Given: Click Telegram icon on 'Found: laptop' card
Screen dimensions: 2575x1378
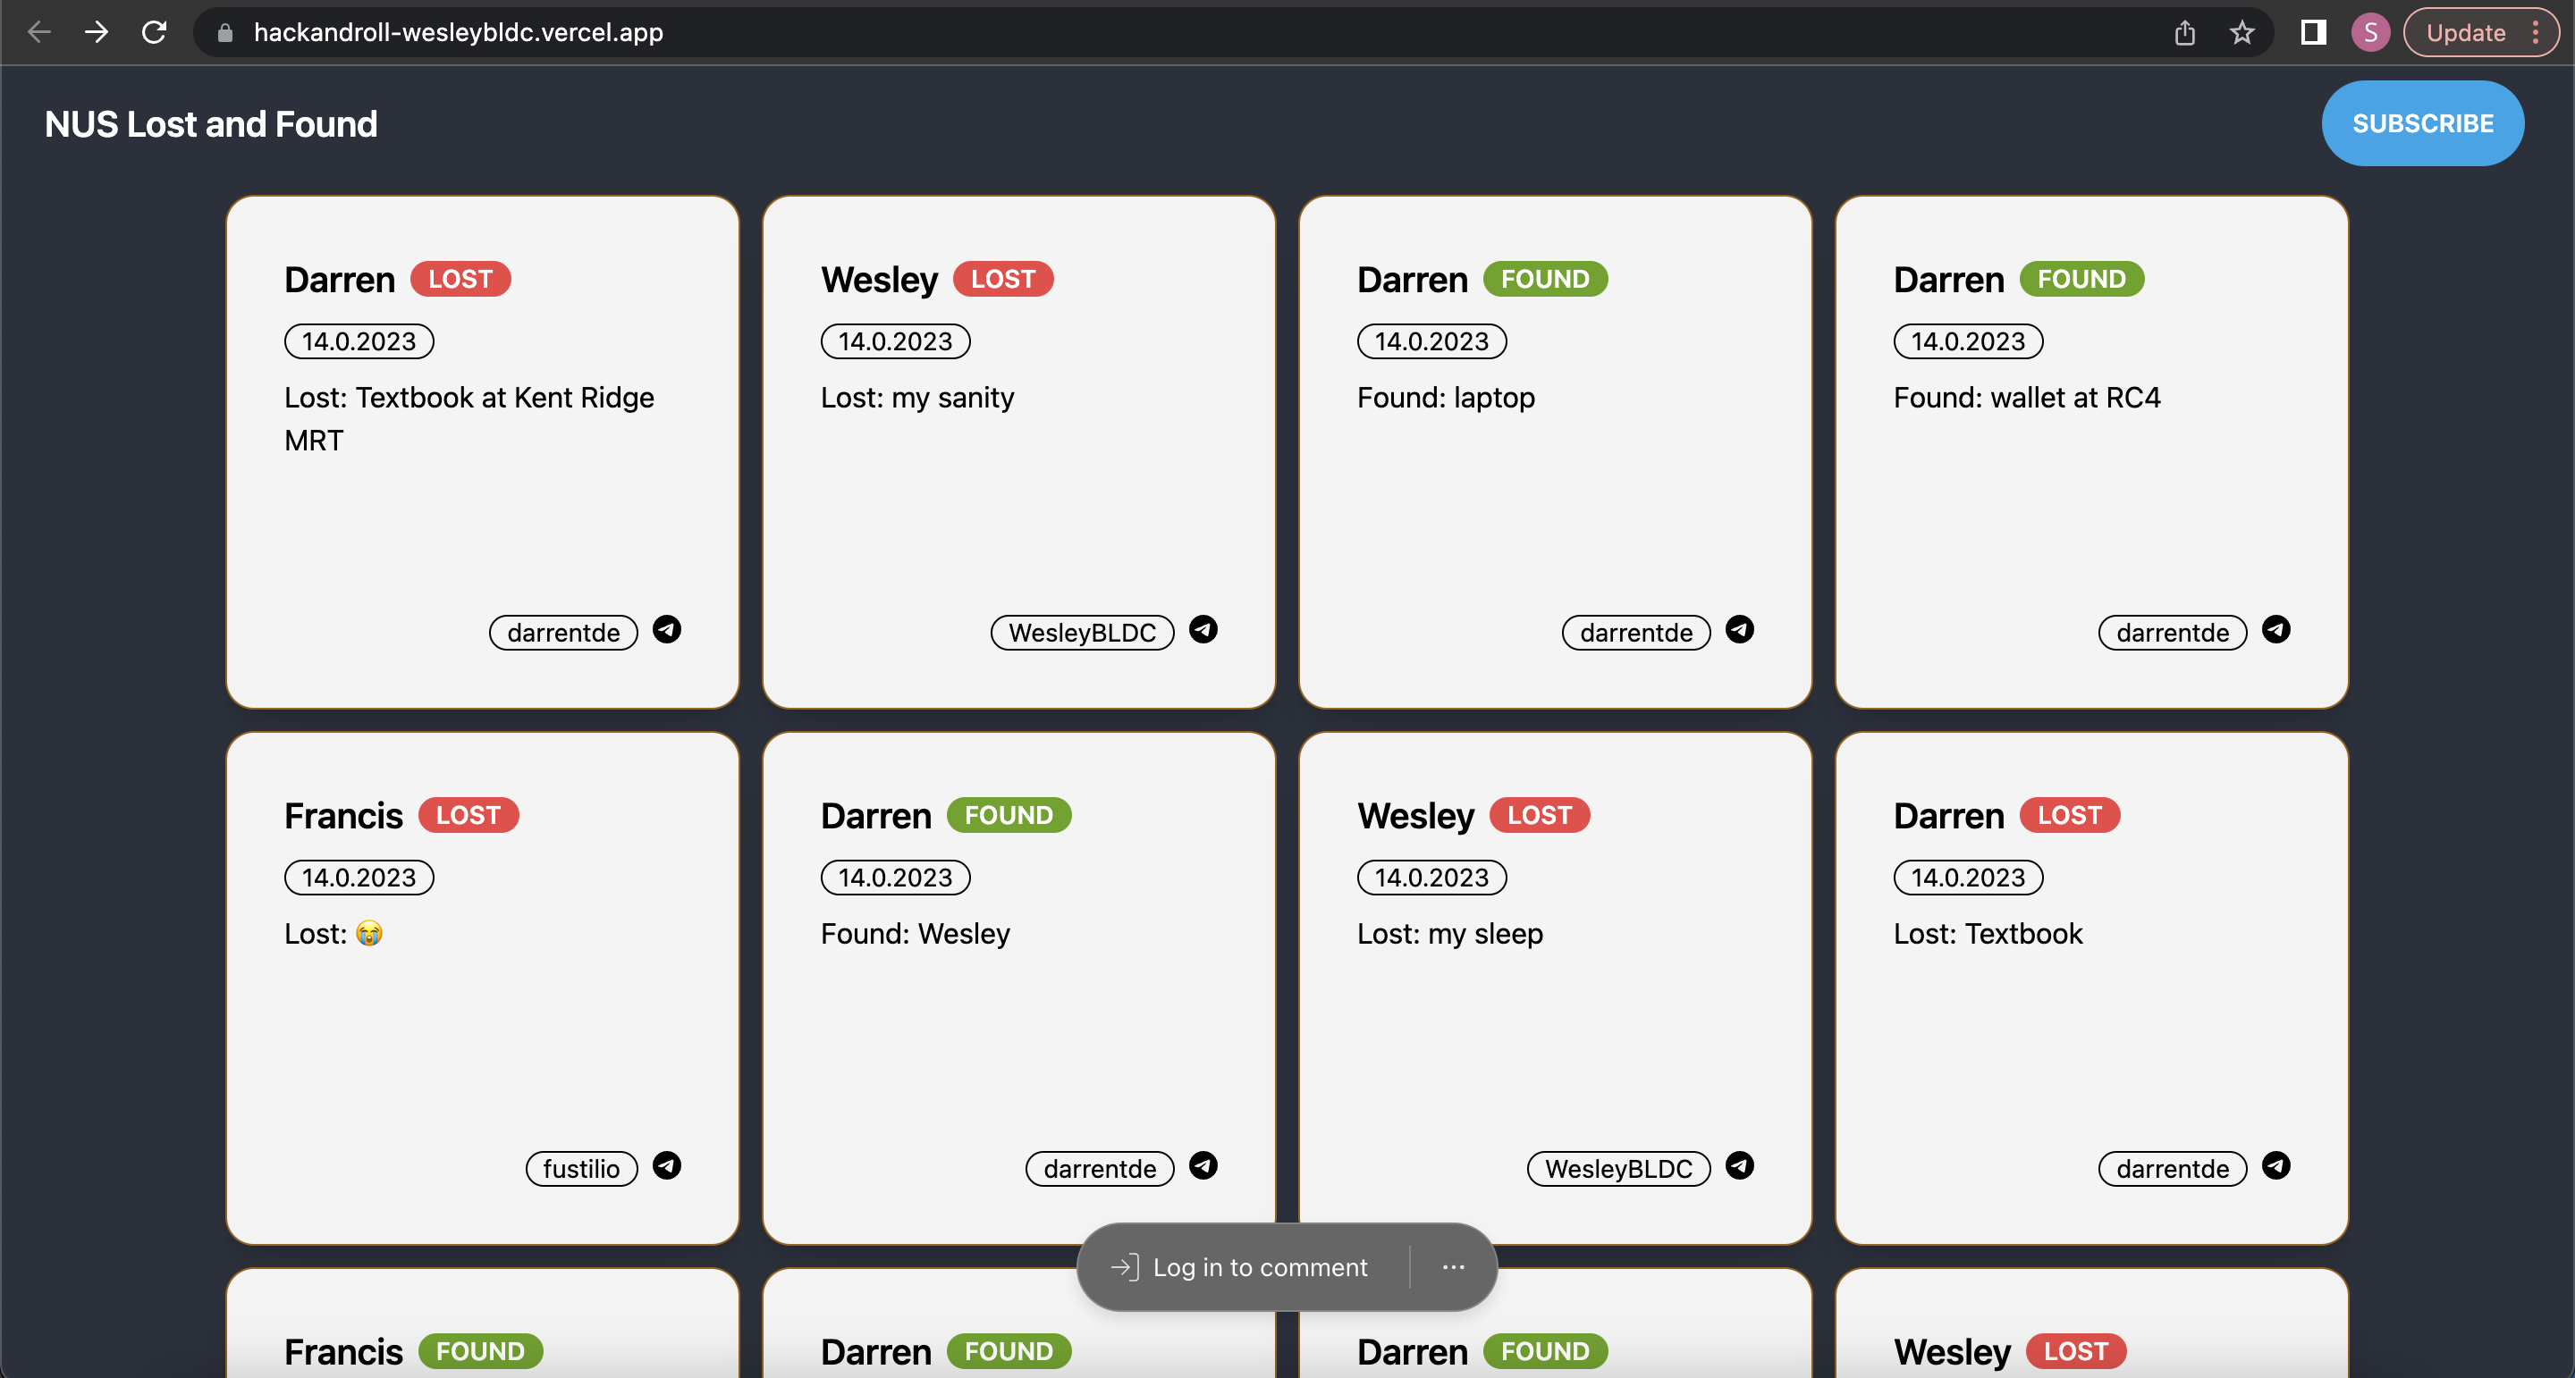Looking at the screenshot, I should pos(1739,629).
